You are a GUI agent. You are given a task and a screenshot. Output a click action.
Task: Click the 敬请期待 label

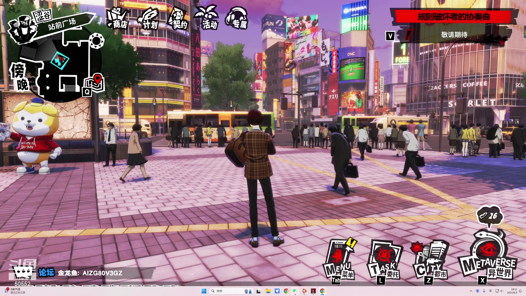(x=454, y=35)
